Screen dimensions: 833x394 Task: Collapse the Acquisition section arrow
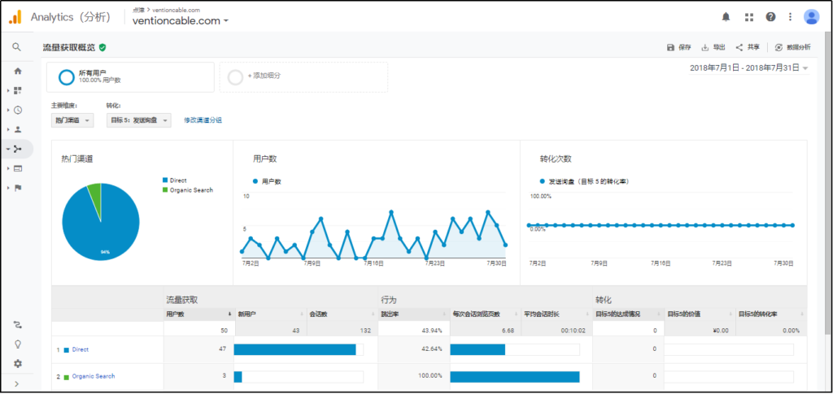[8, 149]
